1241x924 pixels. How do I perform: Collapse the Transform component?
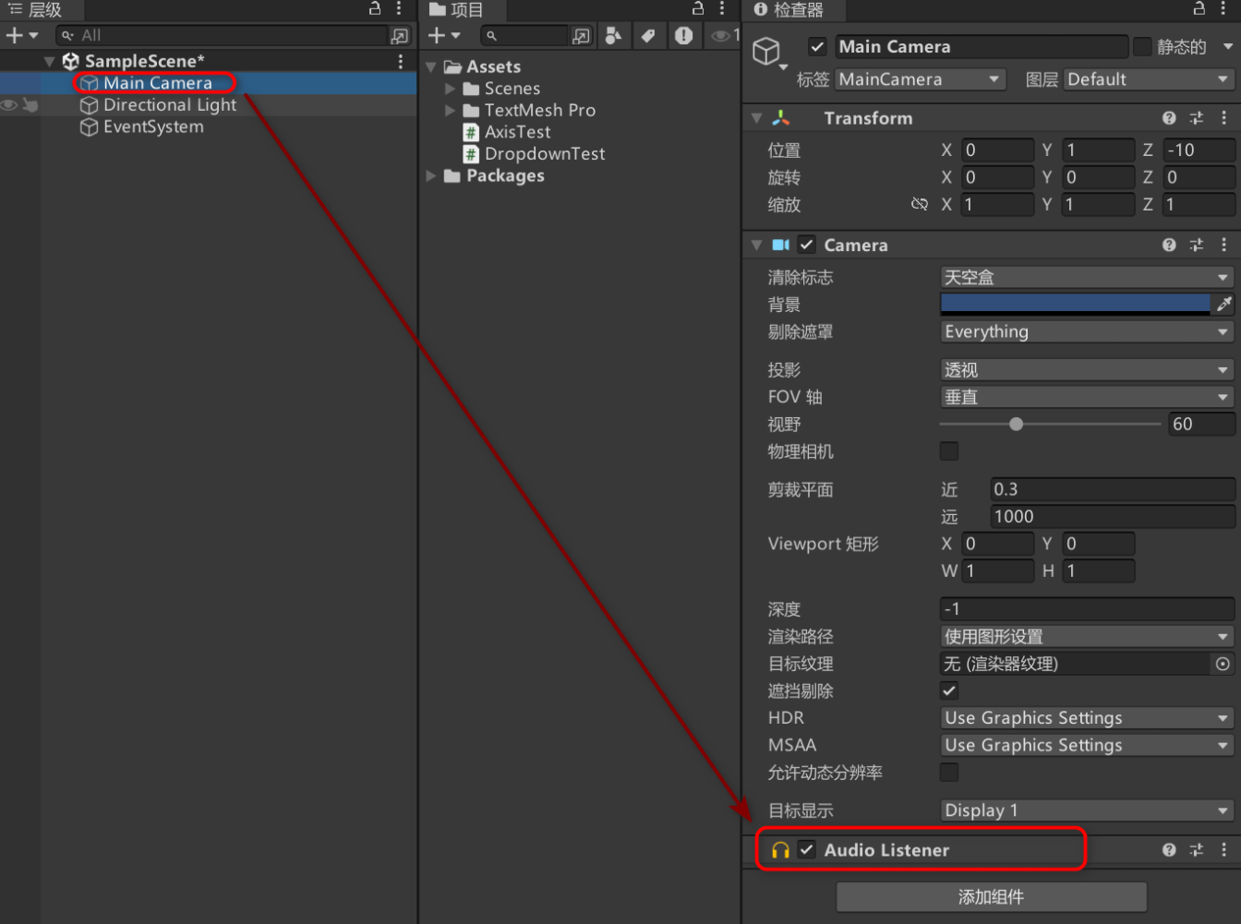(757, 118)
